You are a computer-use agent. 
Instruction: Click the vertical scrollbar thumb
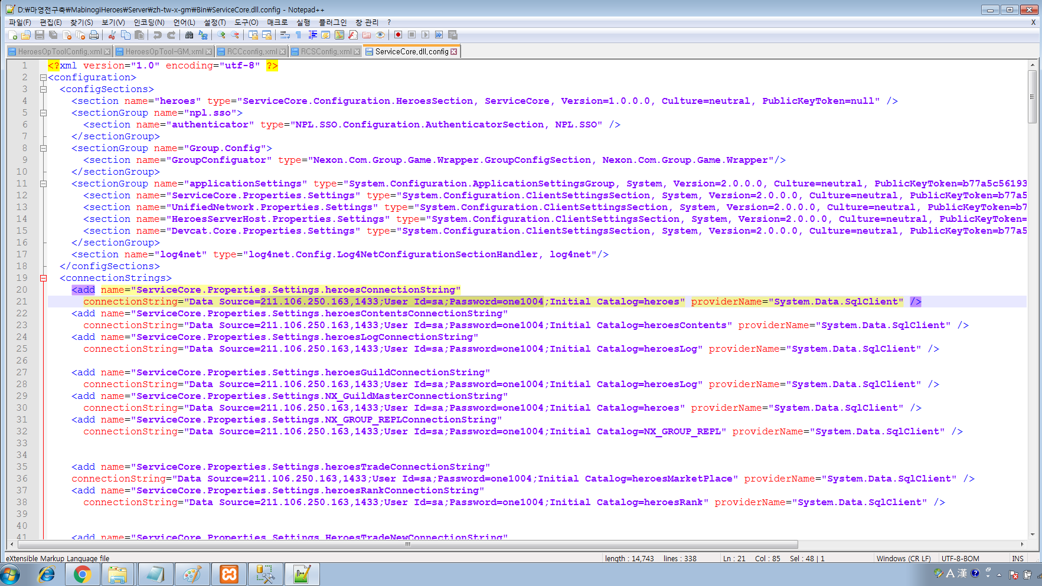click(1032, 97)
